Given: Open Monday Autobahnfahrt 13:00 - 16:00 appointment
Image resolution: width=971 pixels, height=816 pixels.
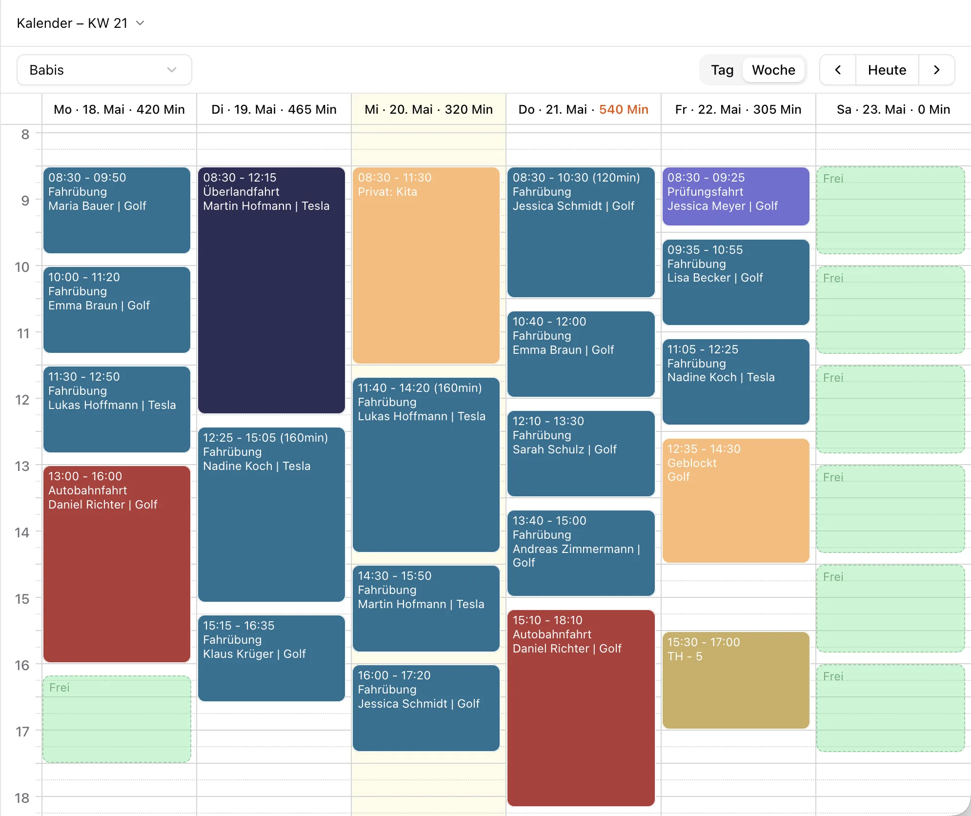Looking at the screenshot, I should [x=117, y=564].
